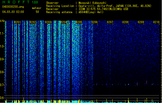The height and width of the screenshot is (103, 162).
Task: Click the 0.8 kHz axis tick label
Action: coord(2,72)
